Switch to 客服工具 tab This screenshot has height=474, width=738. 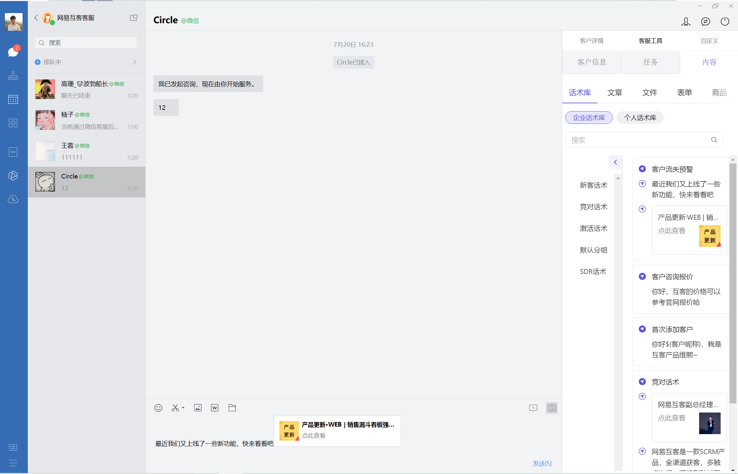pyautogui.click(x=650, y=41)
